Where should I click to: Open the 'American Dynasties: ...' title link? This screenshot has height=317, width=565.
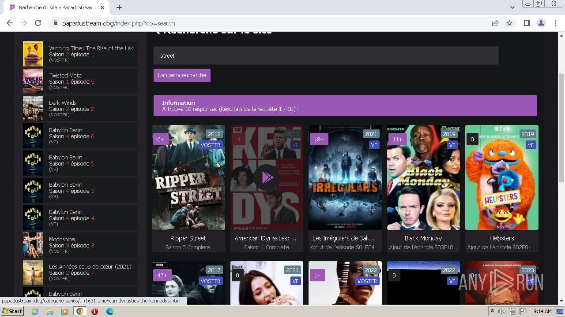pos(266,238)
